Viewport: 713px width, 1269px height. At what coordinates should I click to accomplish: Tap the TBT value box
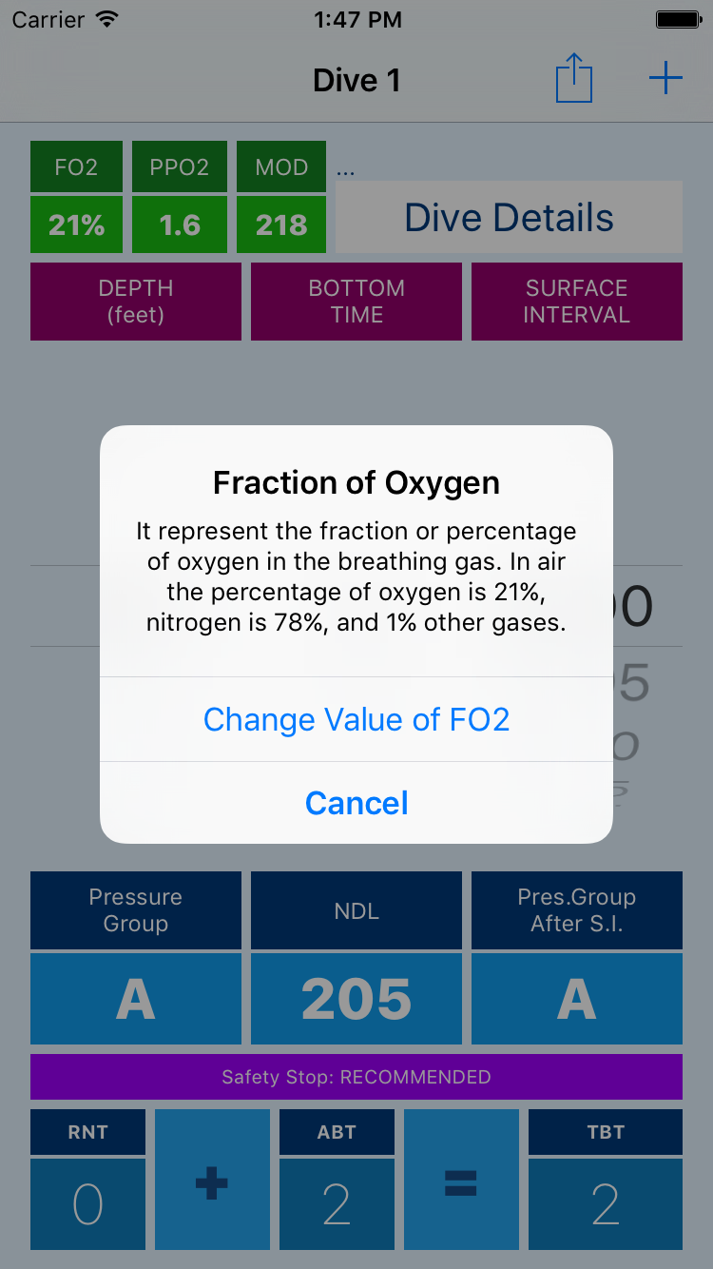606,1204
